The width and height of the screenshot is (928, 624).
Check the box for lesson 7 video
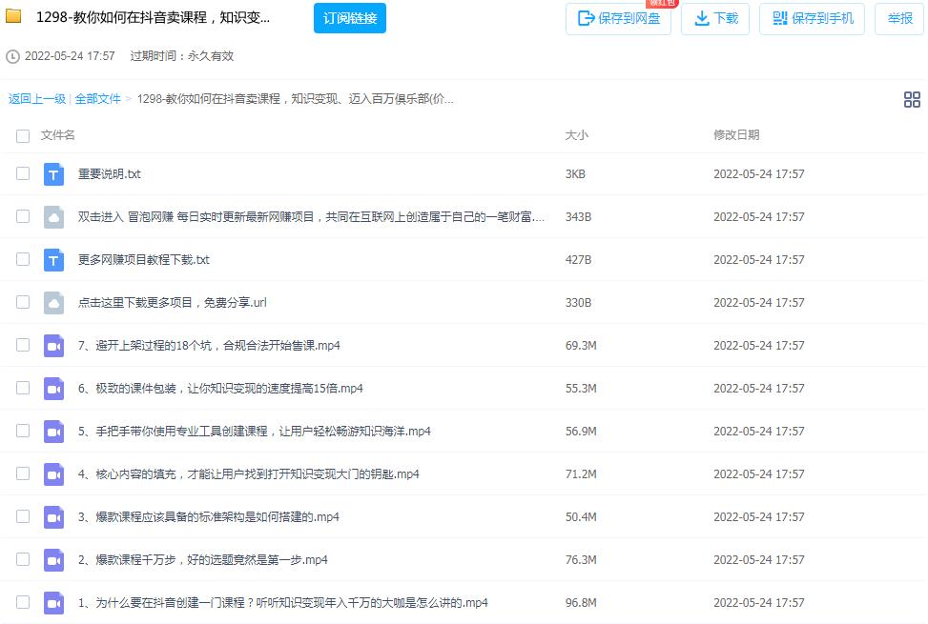(x=23, y=345)
